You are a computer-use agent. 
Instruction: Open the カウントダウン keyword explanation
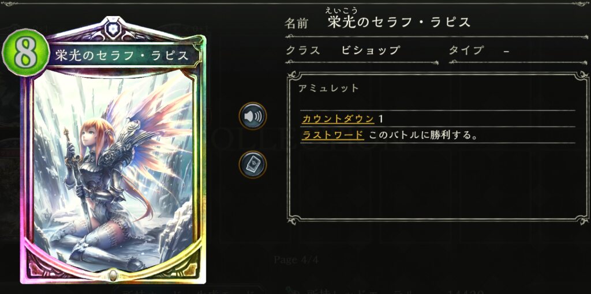click(338, 119)
